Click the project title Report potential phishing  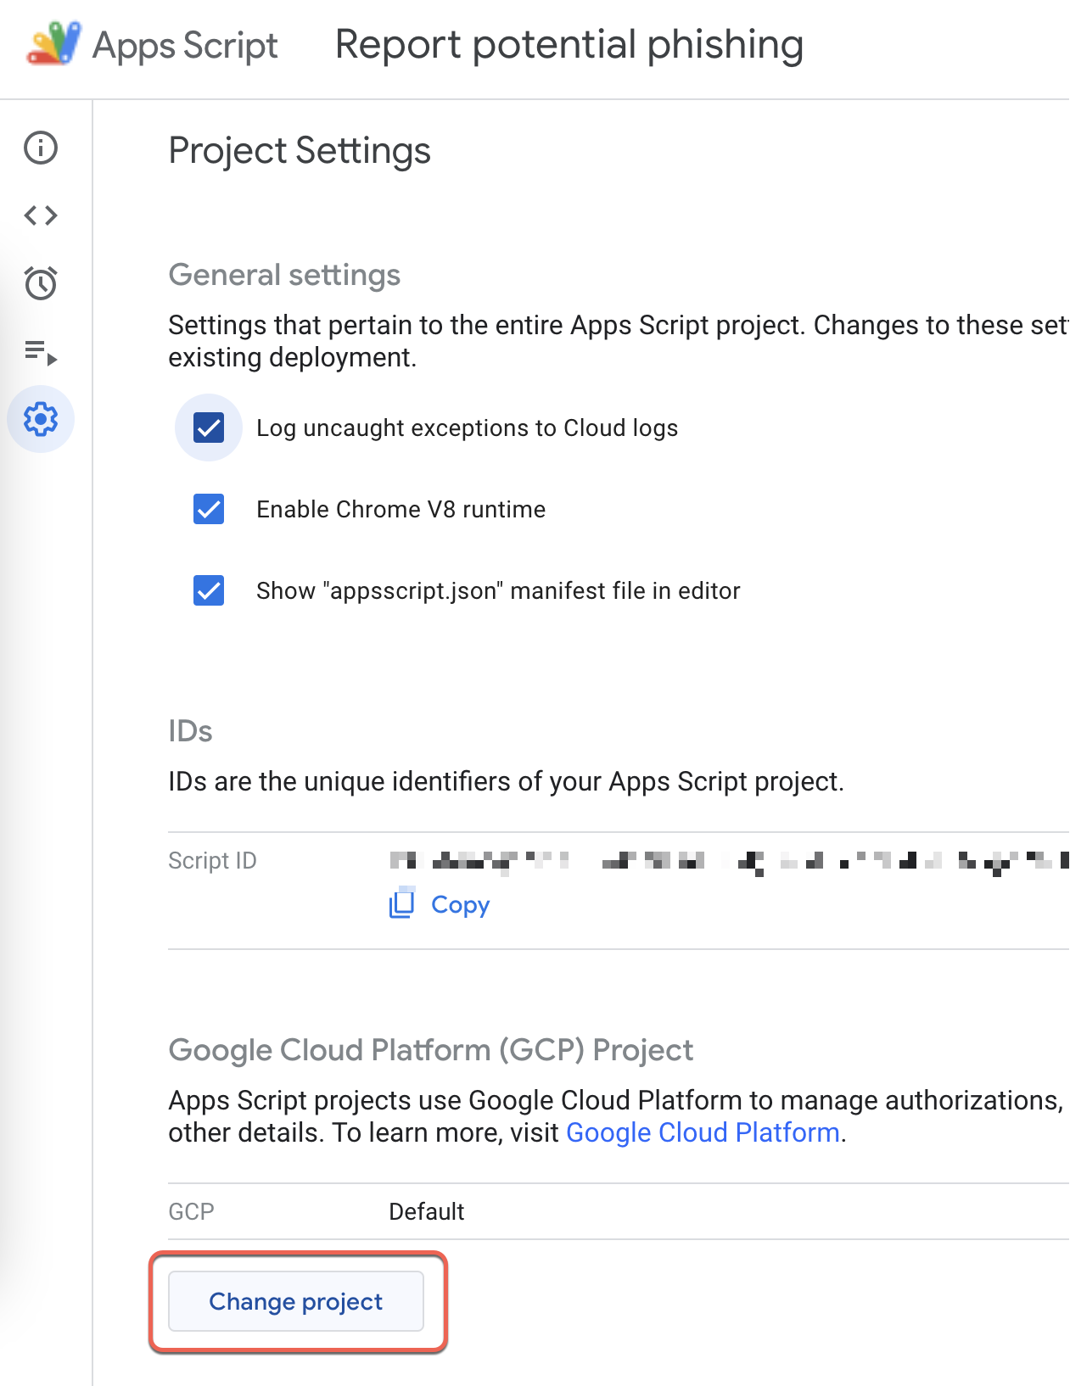pyautogui.click(x=569, y=45)
